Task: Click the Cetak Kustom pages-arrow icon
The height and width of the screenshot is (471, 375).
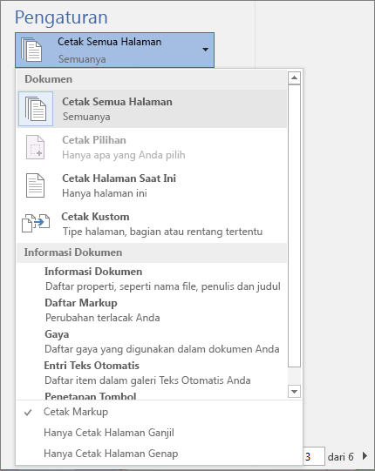Action: [36, 223]
